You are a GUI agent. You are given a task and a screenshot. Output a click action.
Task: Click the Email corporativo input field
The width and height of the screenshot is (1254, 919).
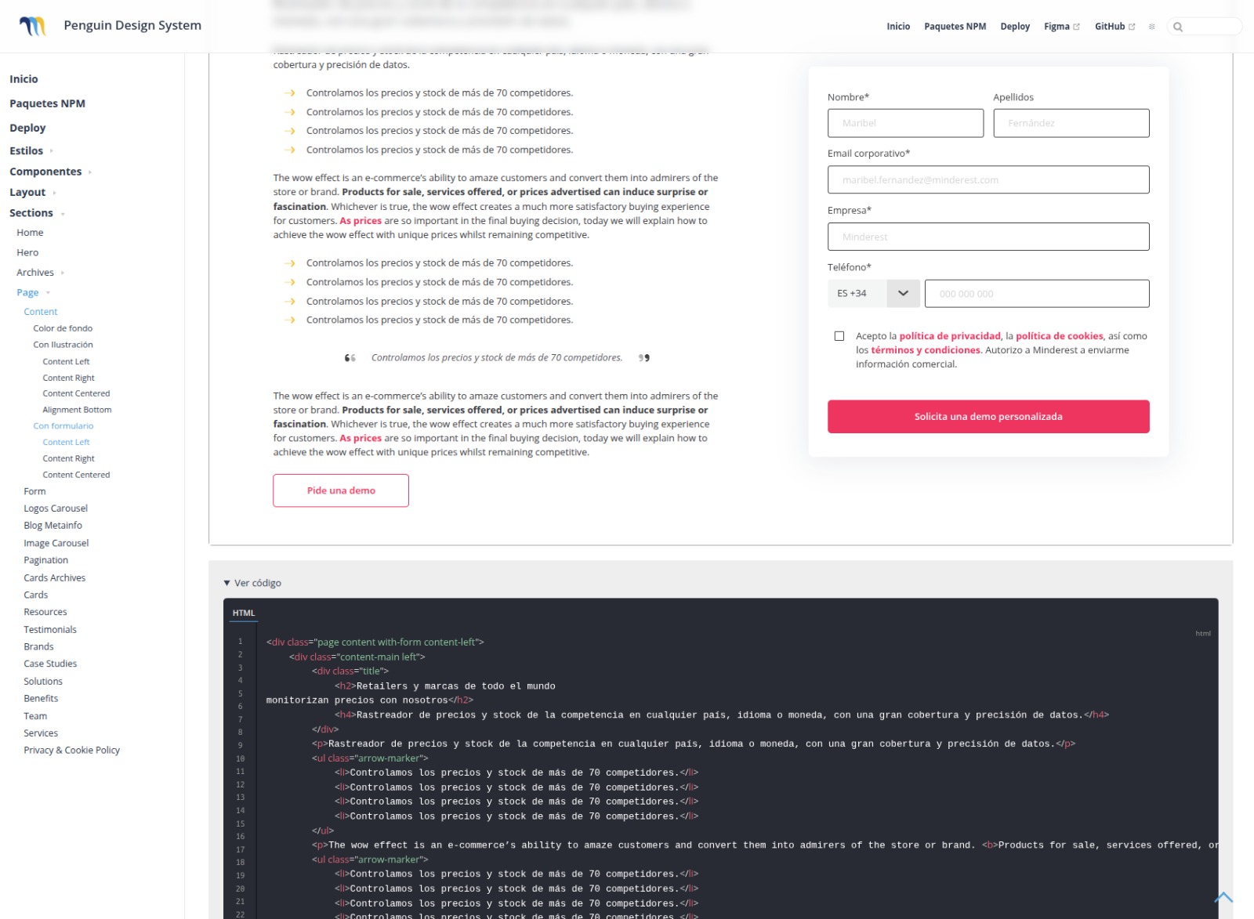988,179
